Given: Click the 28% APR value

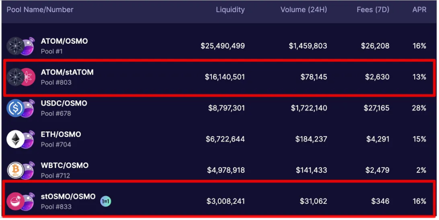Looking at the screenshot, I should tap(419, 108).
